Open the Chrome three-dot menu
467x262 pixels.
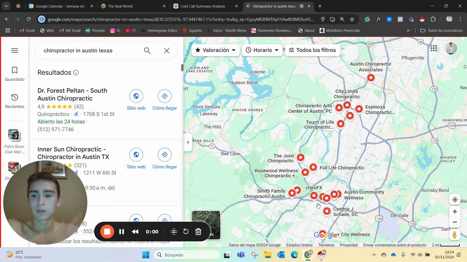tap(460, 19)
